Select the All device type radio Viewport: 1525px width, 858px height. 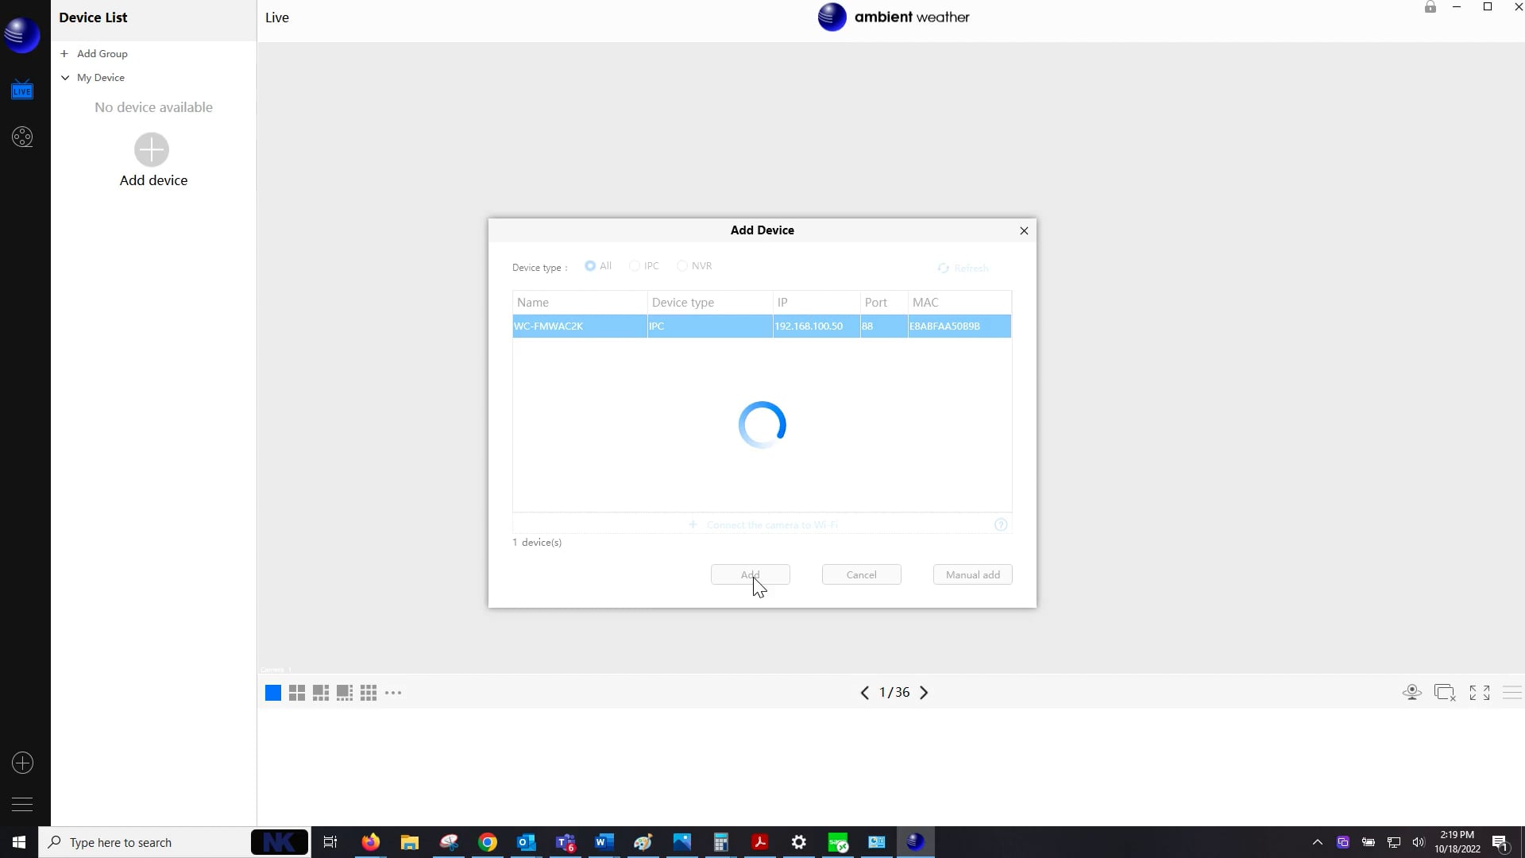(590, 266)
